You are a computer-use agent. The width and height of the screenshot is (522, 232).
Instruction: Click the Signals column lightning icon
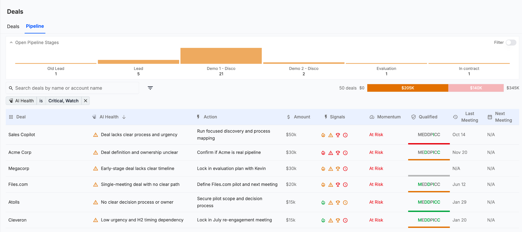click(326, 117)
